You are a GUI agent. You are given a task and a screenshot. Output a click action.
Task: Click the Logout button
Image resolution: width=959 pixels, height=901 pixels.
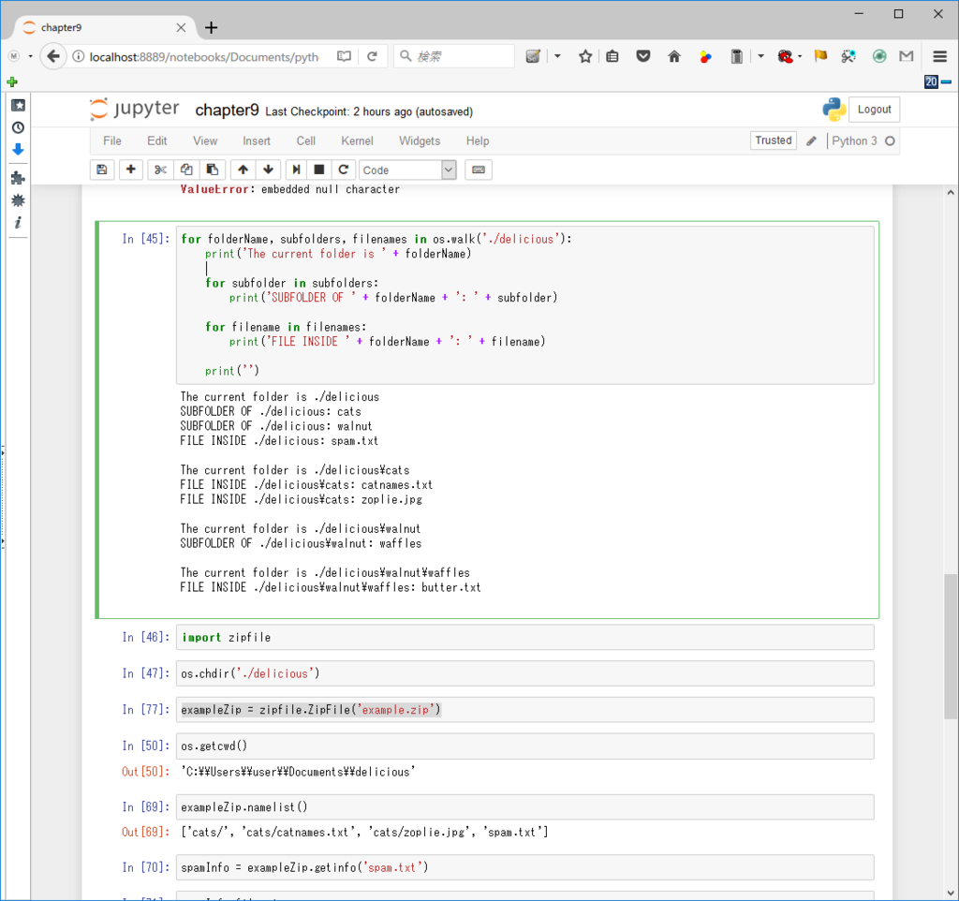(x=873, y=109)
